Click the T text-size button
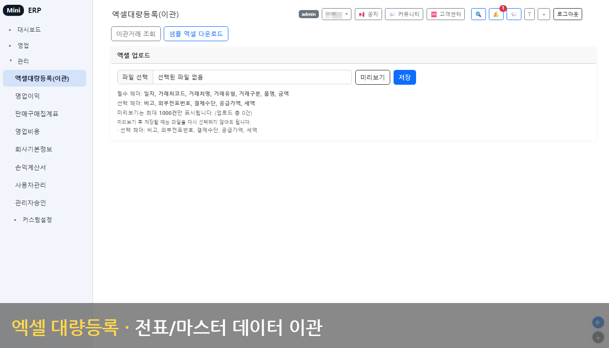The width and height of the screenshot is (609, 348). [x=530, y=14]
